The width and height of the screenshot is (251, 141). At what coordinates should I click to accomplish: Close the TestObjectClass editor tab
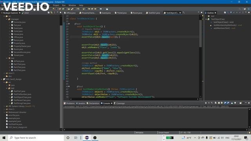(180, 13)
